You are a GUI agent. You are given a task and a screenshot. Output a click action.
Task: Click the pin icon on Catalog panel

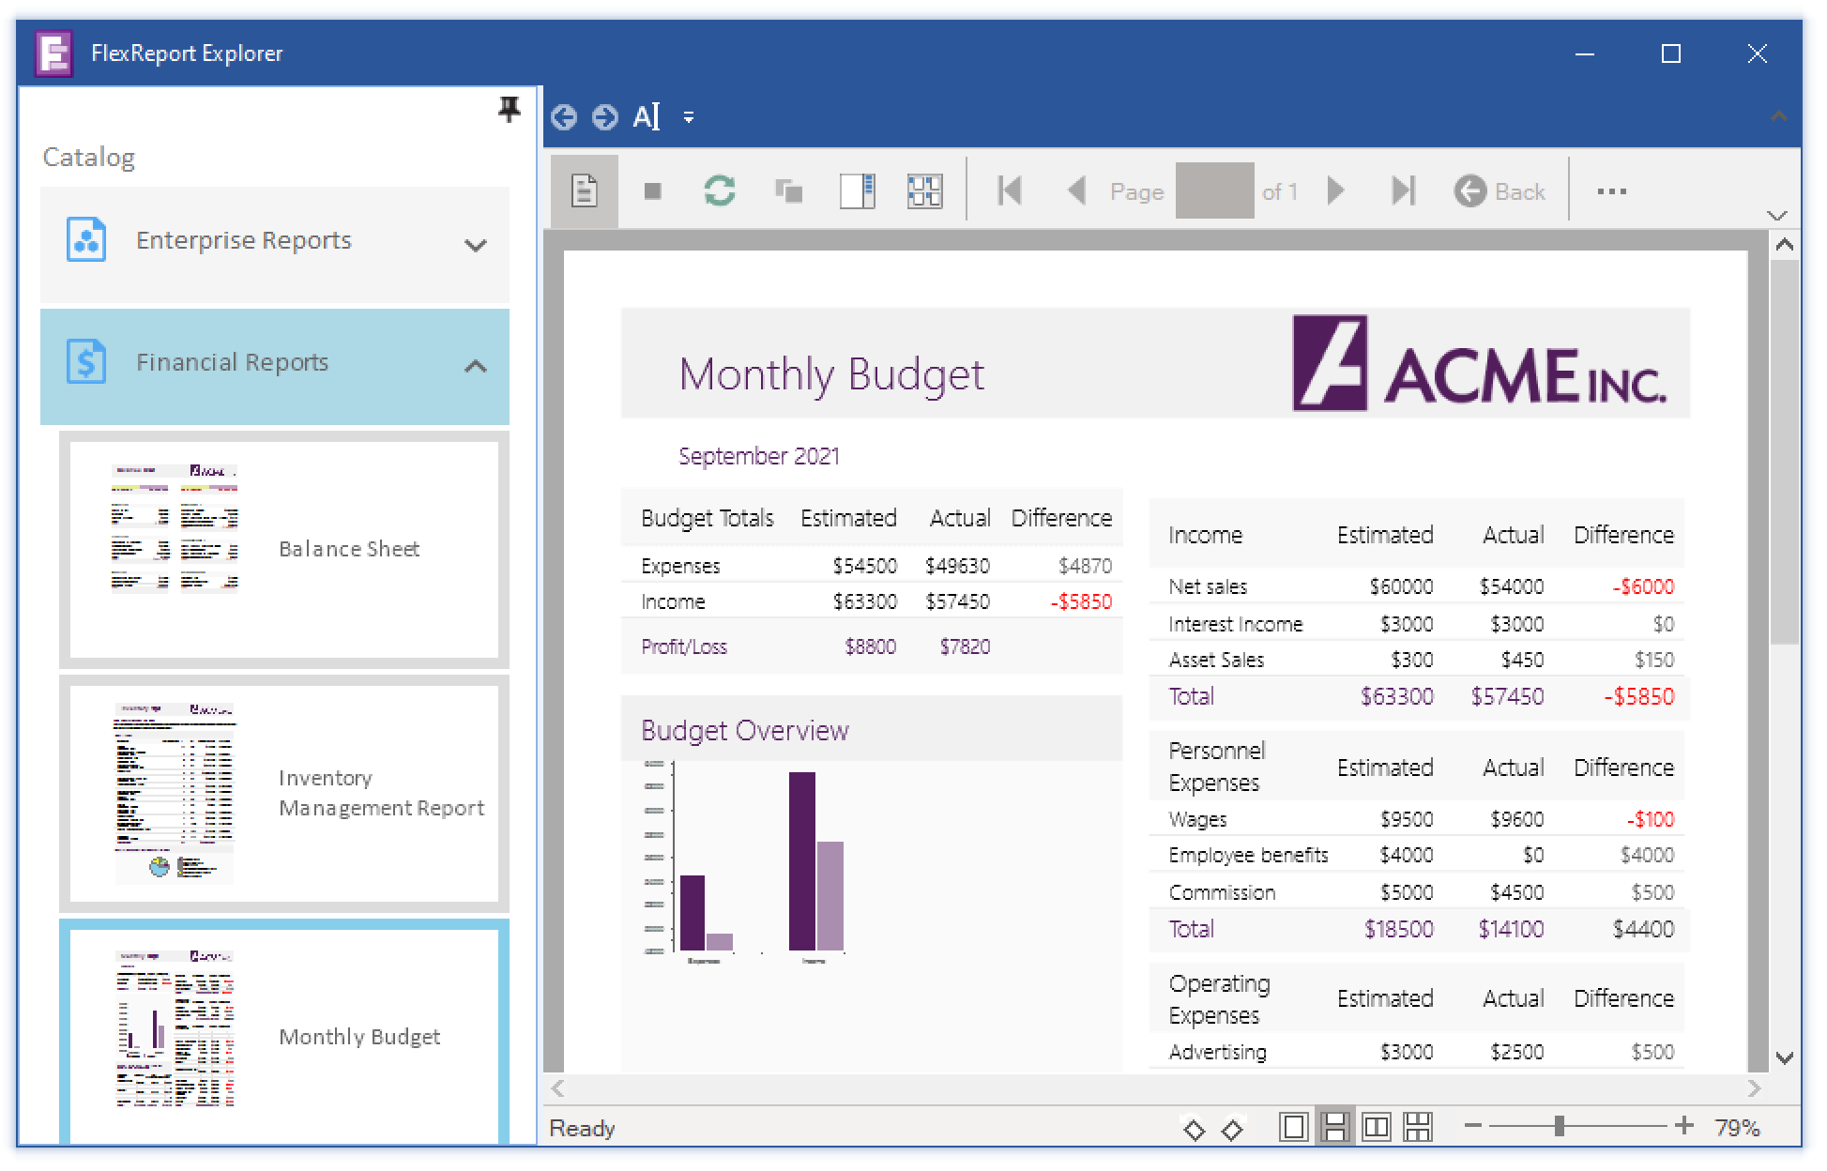(x=509, y=110)
